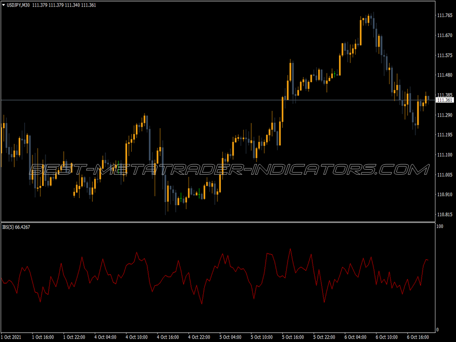Select the OHLC values 111.379 111.379 111.340 111.361
The height and width of the screenshot is (342, 456).
coord(64,5)
